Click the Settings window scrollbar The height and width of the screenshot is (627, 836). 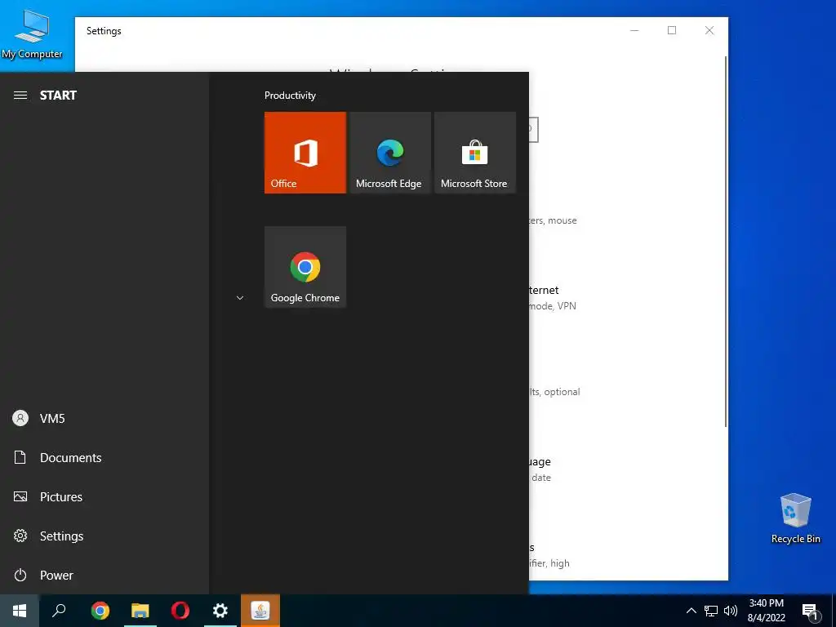pos(725,241)
